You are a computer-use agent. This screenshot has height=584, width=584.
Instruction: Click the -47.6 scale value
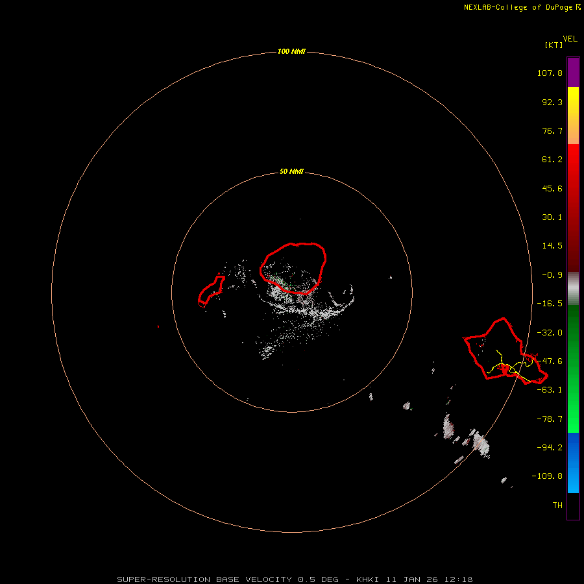tap(550, 361)
